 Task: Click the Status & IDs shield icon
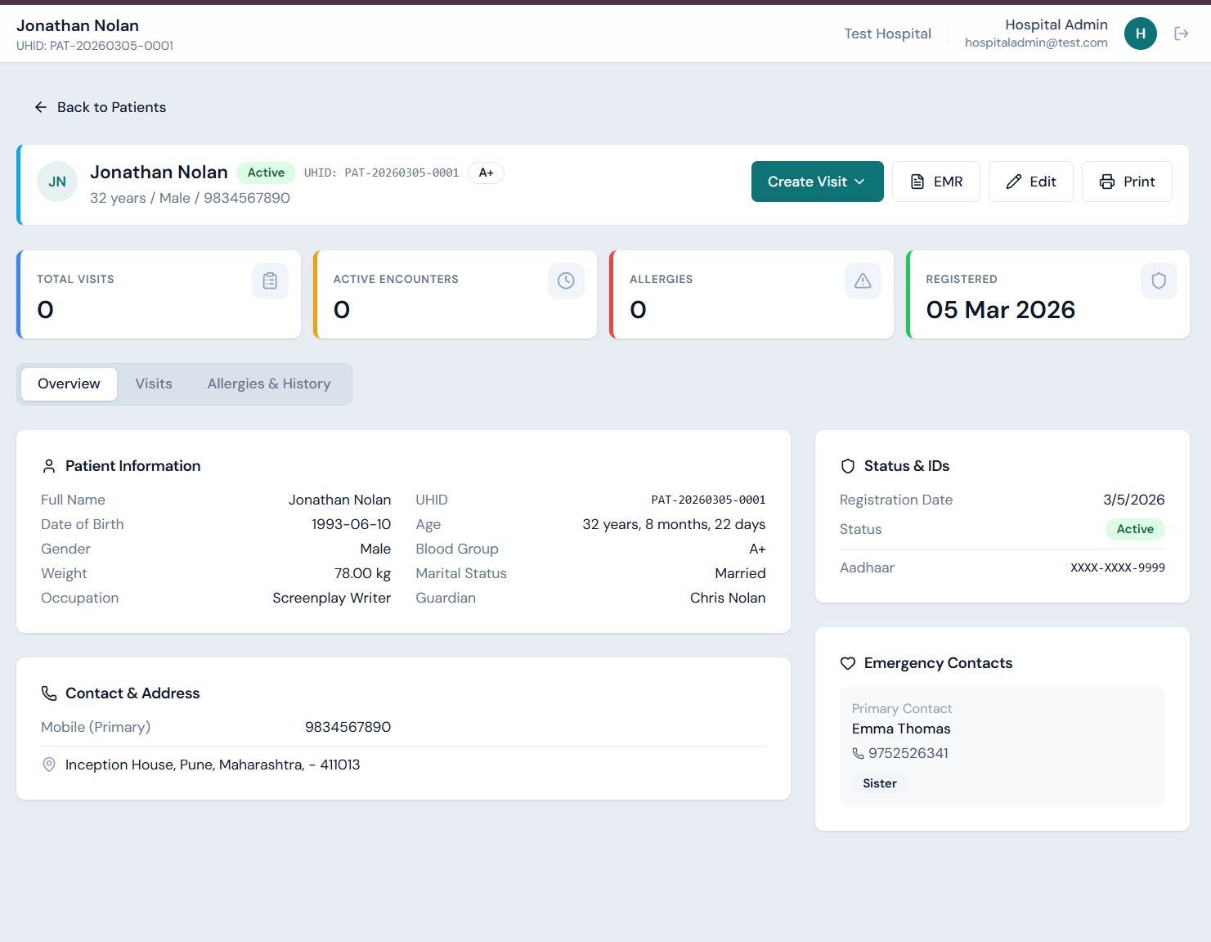click(847, 465)
